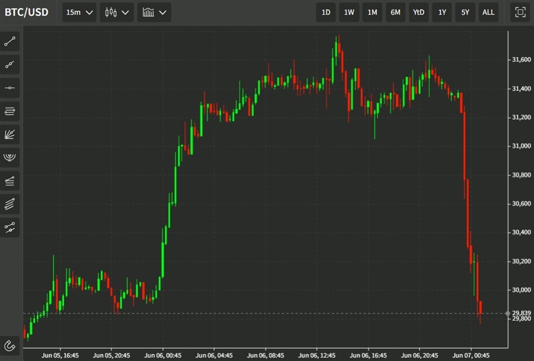Select the 5Y time range
The image size is (534, 361).
click(x=465, y=12)
